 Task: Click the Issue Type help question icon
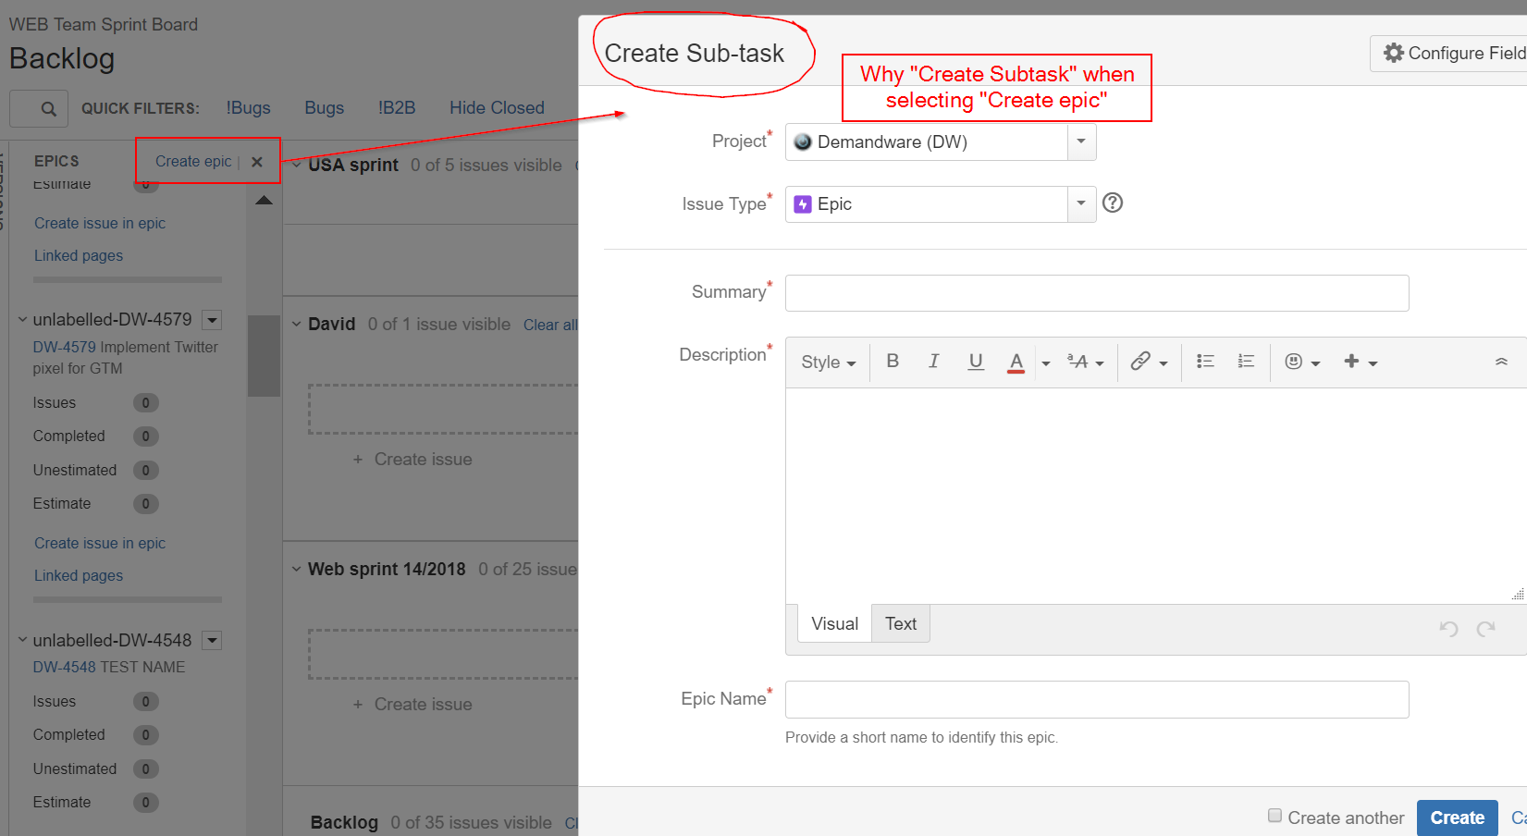point(1113,203)
